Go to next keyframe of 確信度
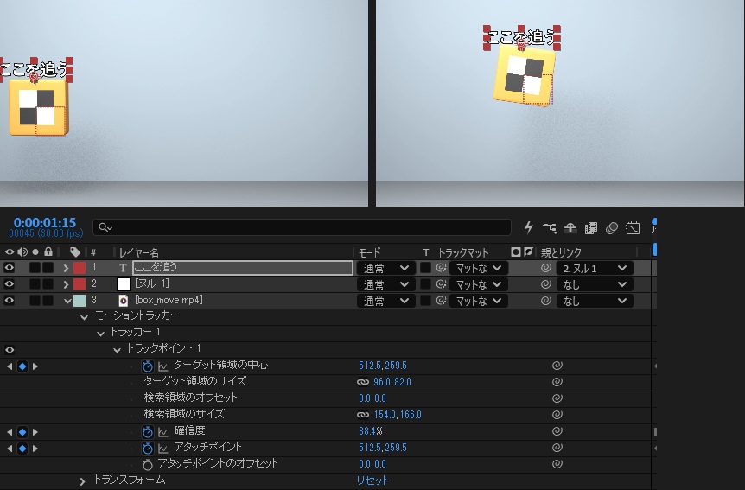The width and height of the screenshot is (745, 490). [35, 432]
